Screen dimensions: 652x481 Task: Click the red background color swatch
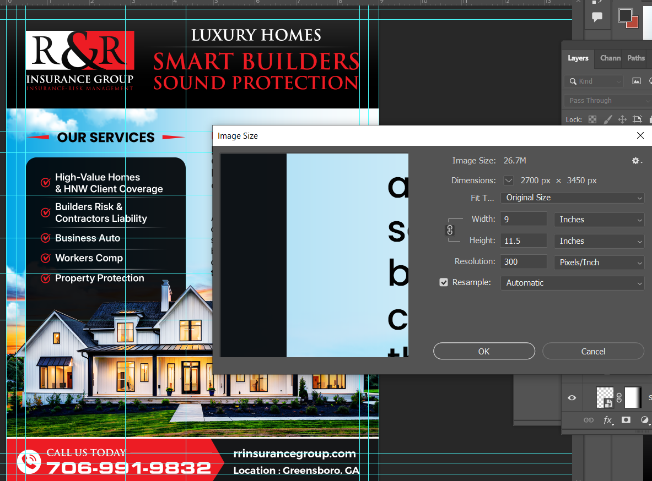[x=634, y=24]
